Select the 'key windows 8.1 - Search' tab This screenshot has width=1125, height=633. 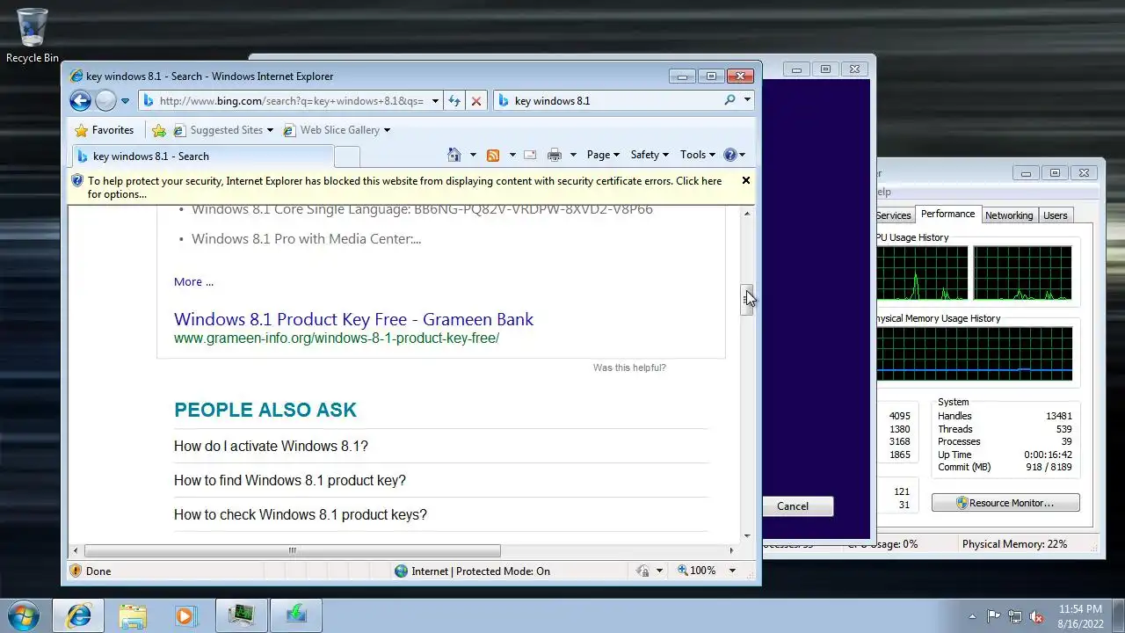202,156
